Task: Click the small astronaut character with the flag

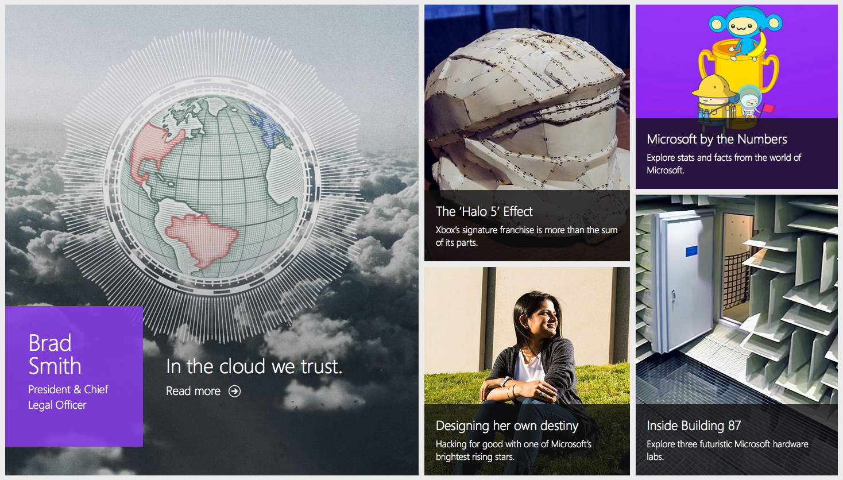Action: (x=751, y=102)
